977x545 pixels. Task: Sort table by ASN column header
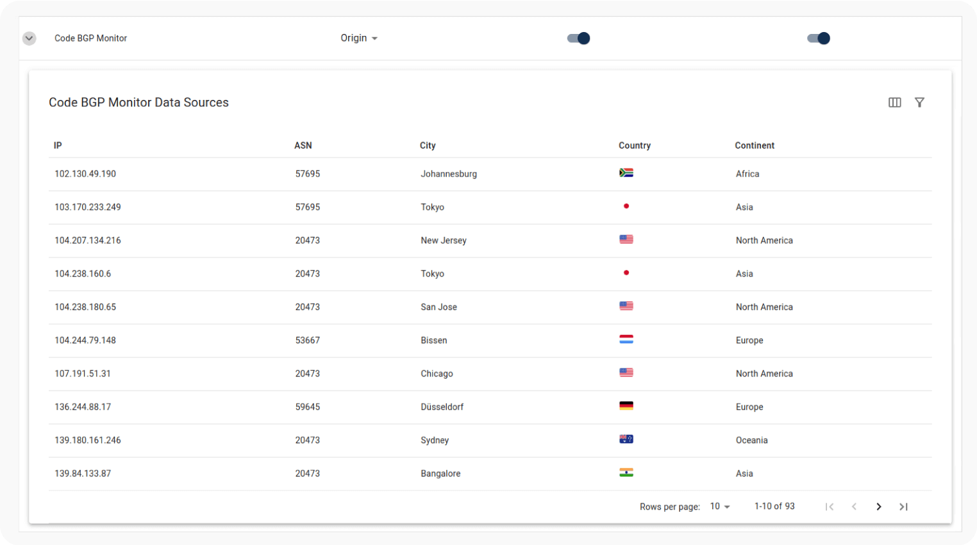(x=303, y=145)
